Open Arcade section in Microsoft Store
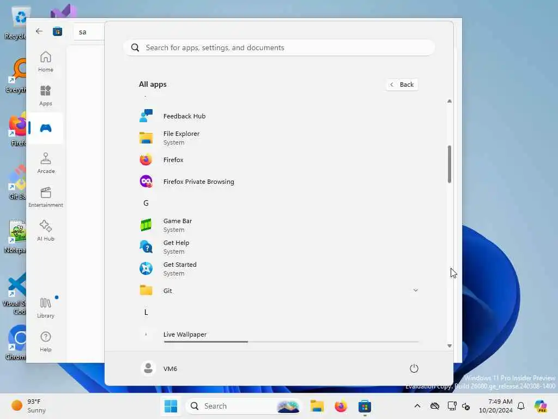The image size is (558, 419). [x=46, y=163]
